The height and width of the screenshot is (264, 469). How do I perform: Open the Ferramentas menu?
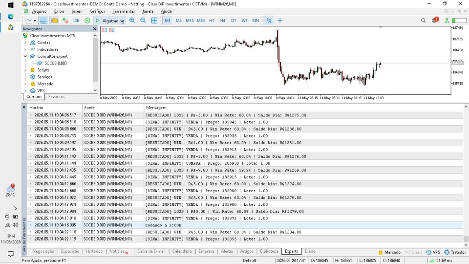pos(124,11)
